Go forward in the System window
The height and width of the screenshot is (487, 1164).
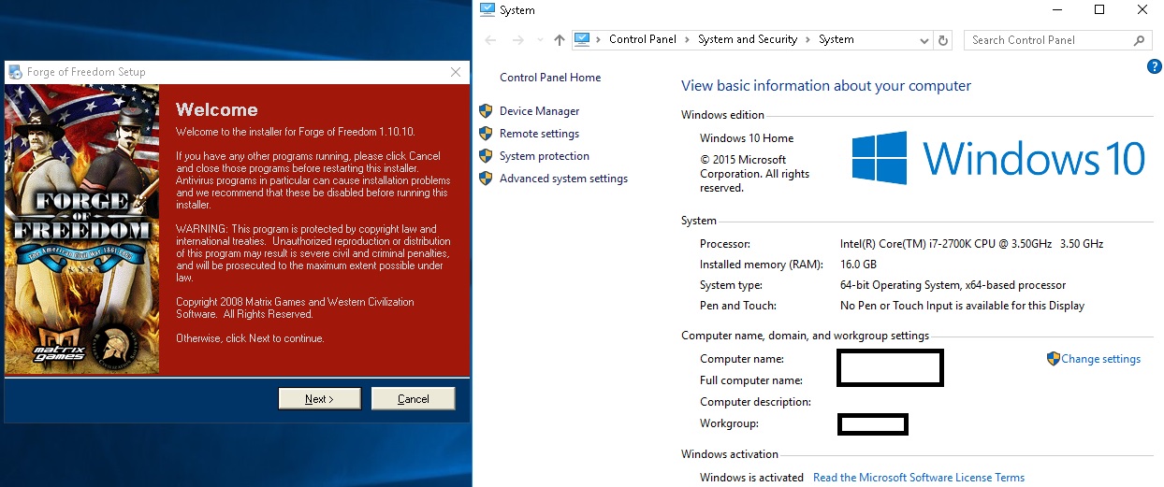pos(517,40)
